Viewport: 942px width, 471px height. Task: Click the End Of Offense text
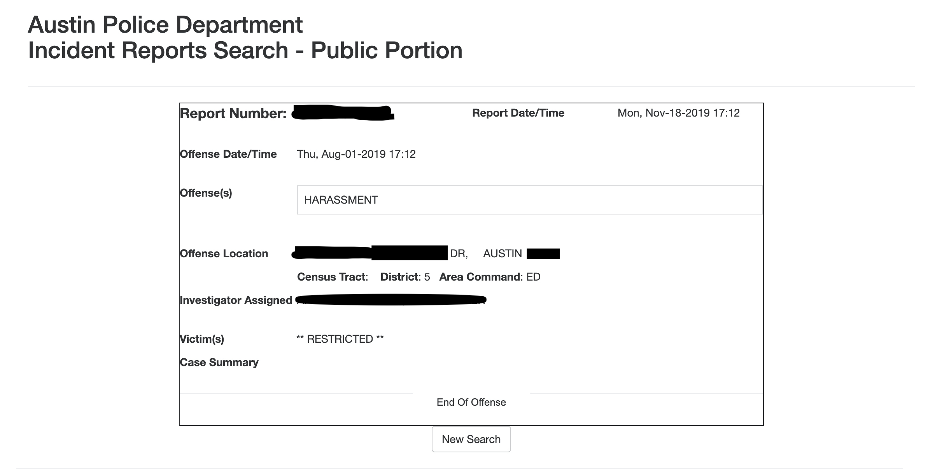471,402
